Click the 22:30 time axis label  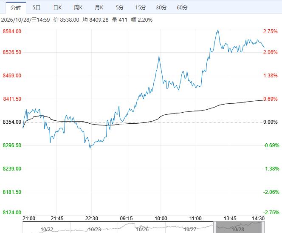(x=92, y=219)
